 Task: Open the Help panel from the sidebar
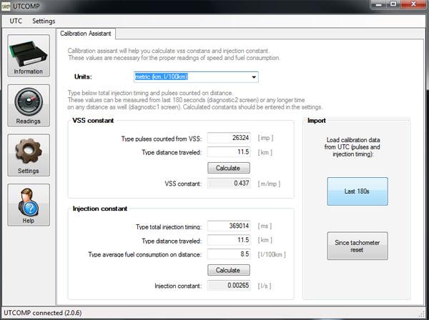tap(29, 205)
